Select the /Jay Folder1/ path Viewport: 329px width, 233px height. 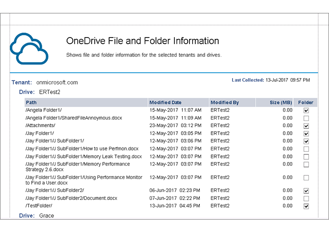[40, 133]
